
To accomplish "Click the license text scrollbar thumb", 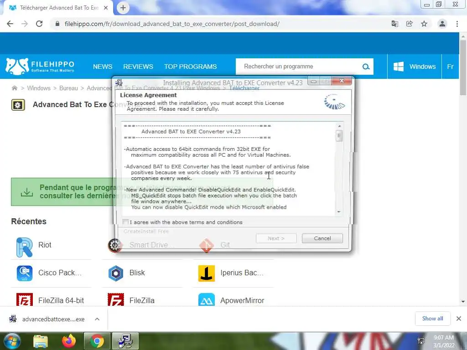I will pos(339,136).
